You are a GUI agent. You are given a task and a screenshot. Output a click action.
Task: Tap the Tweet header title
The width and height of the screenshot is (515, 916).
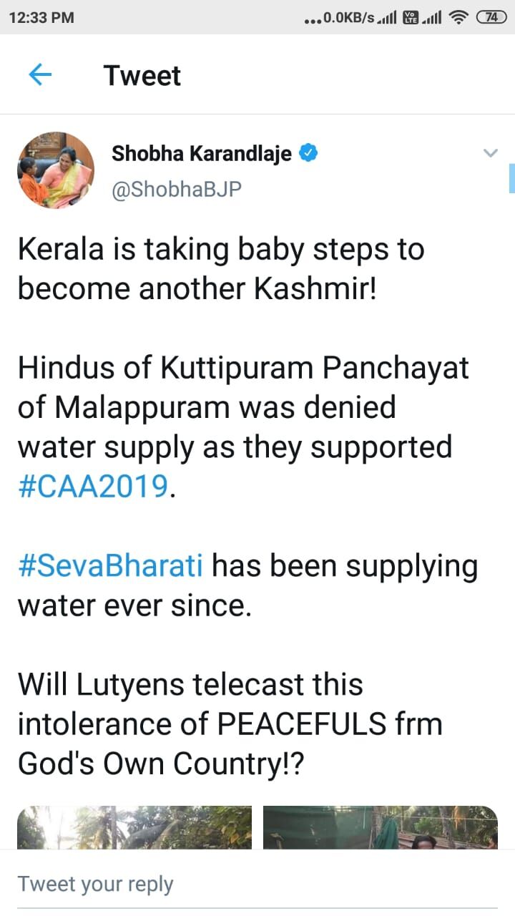click(x=142, y=75)
